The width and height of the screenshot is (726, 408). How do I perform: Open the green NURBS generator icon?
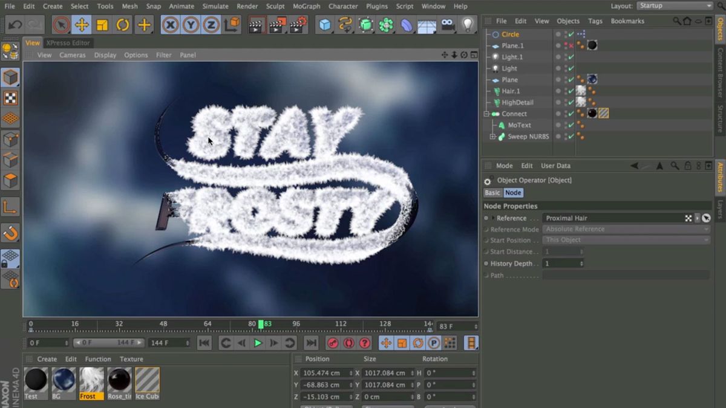coord(366,25)
